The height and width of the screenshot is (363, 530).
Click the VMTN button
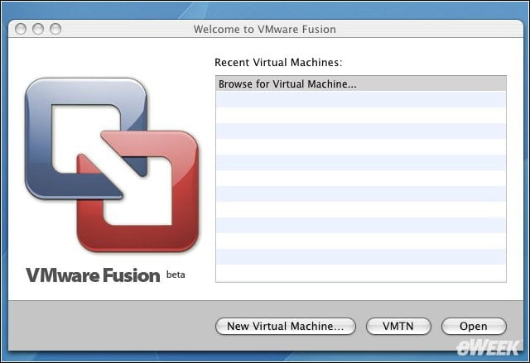click(398, 327)
